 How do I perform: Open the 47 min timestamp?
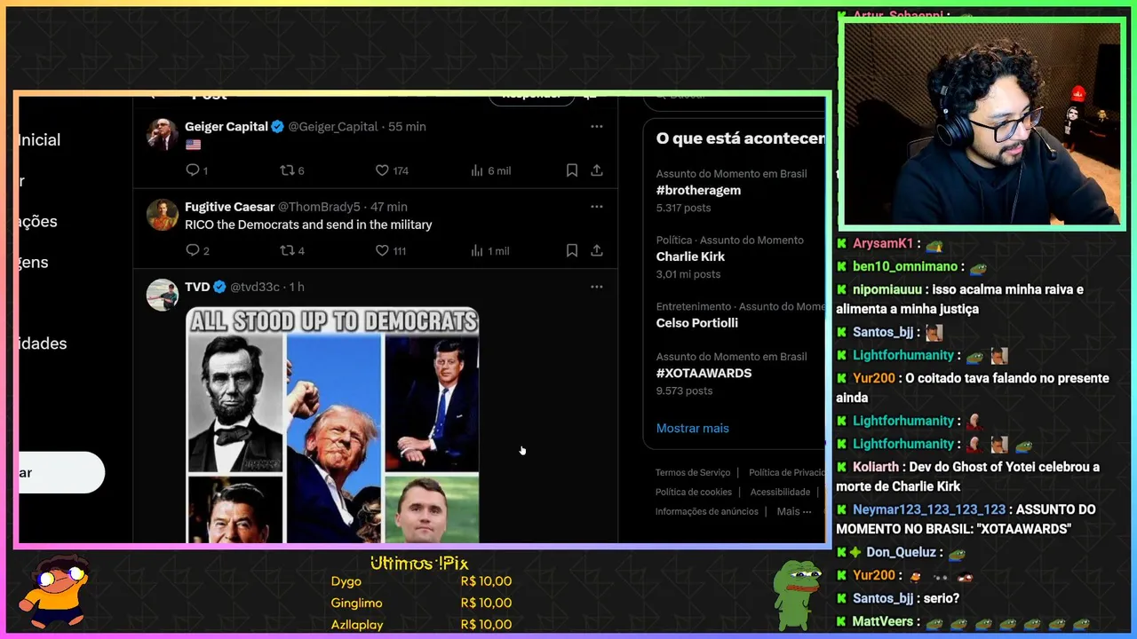click(x=389, y=207)
